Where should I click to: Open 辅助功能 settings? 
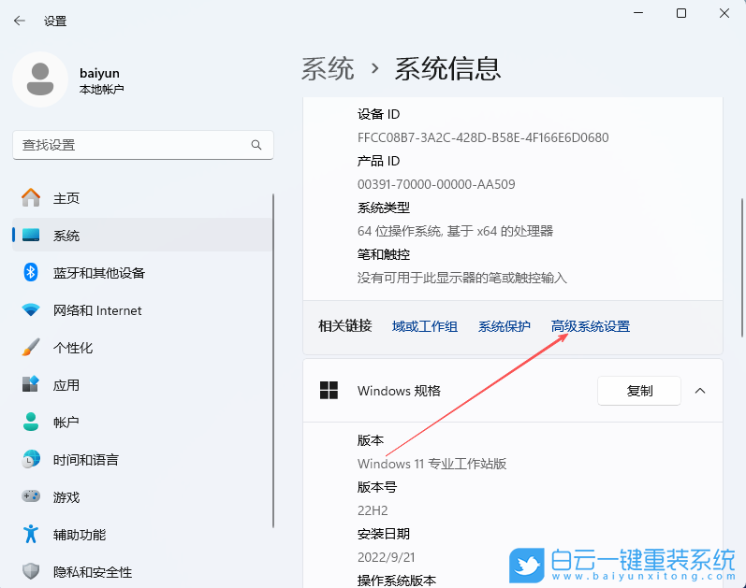pyautogui.click(x=142, y=535)
